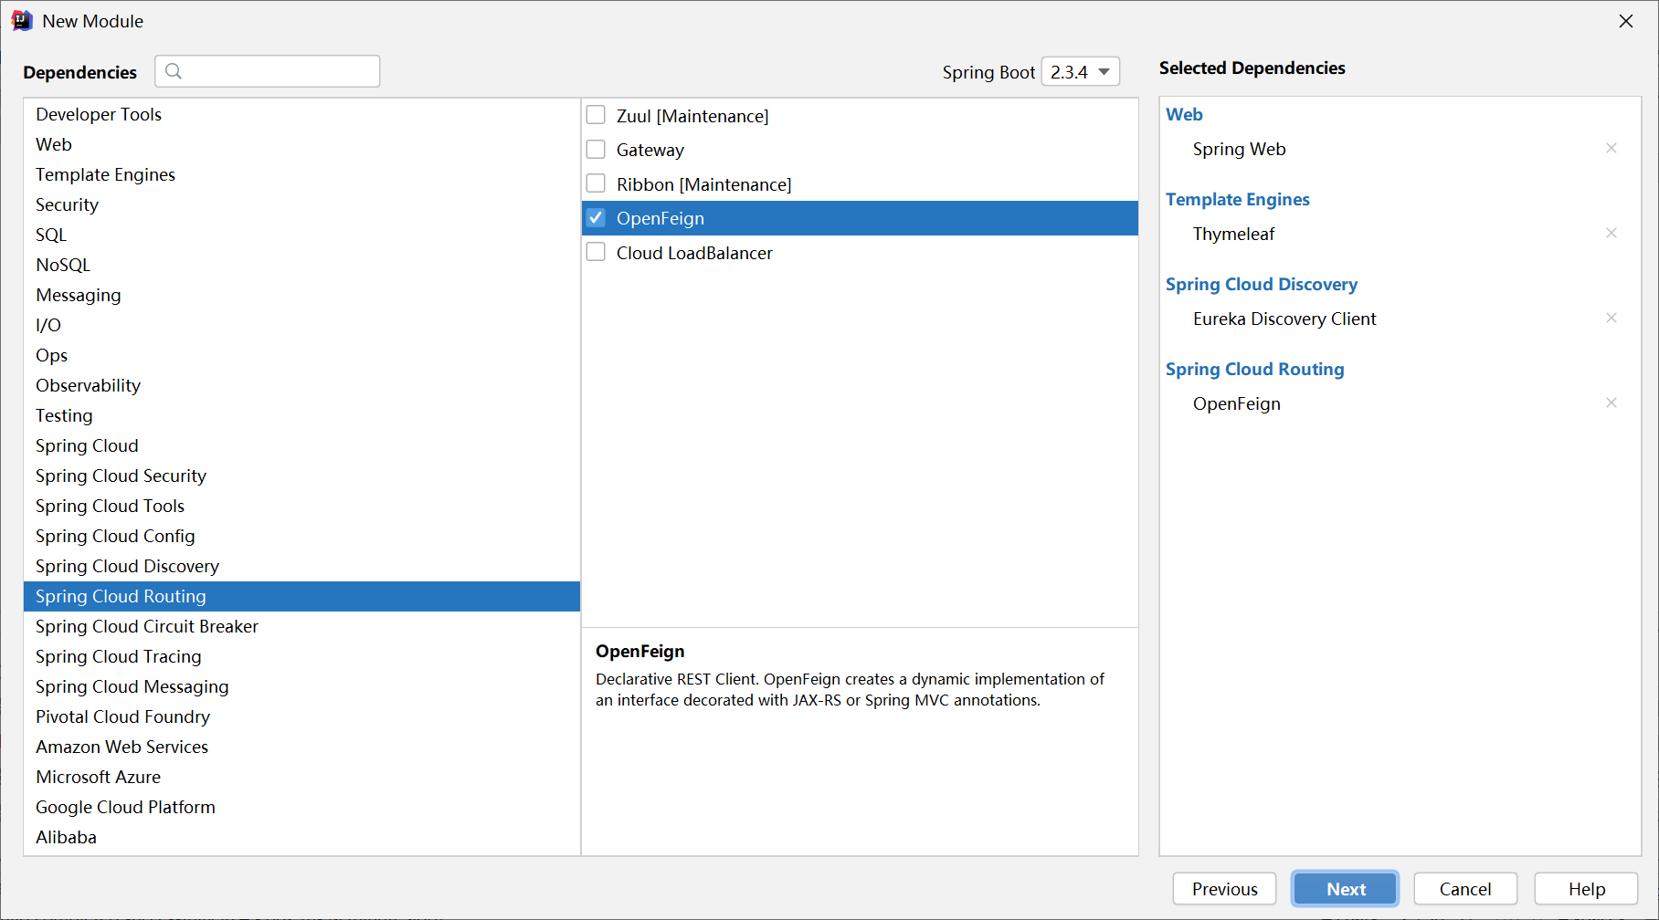Select the NoSQL category
The width and height of the screenshot is (1659, 920).
click(x=301, y=265)
